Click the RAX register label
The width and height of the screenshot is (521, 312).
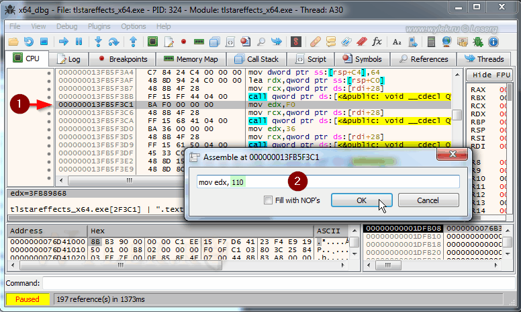point(478,89)
